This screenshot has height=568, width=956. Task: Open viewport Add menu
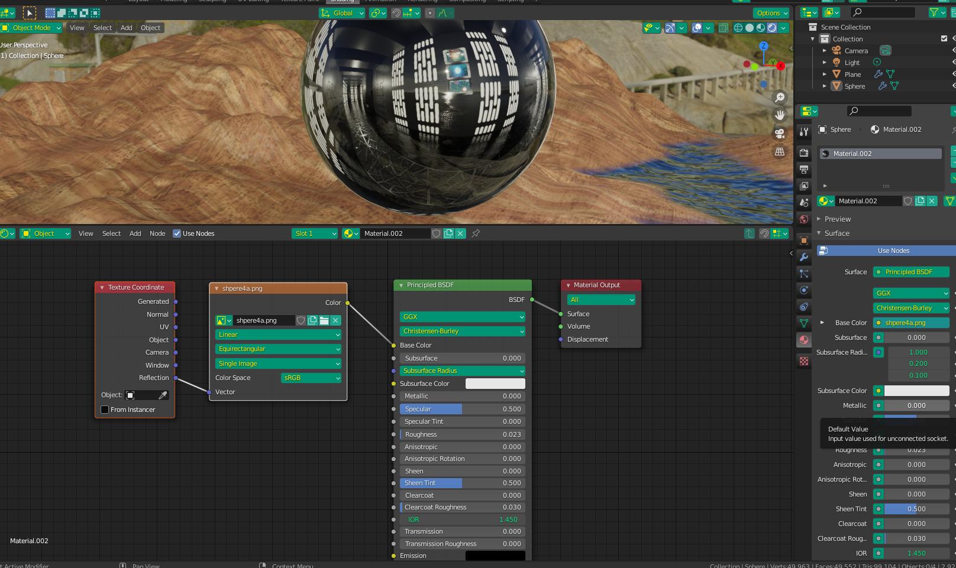tap(127, 28)
